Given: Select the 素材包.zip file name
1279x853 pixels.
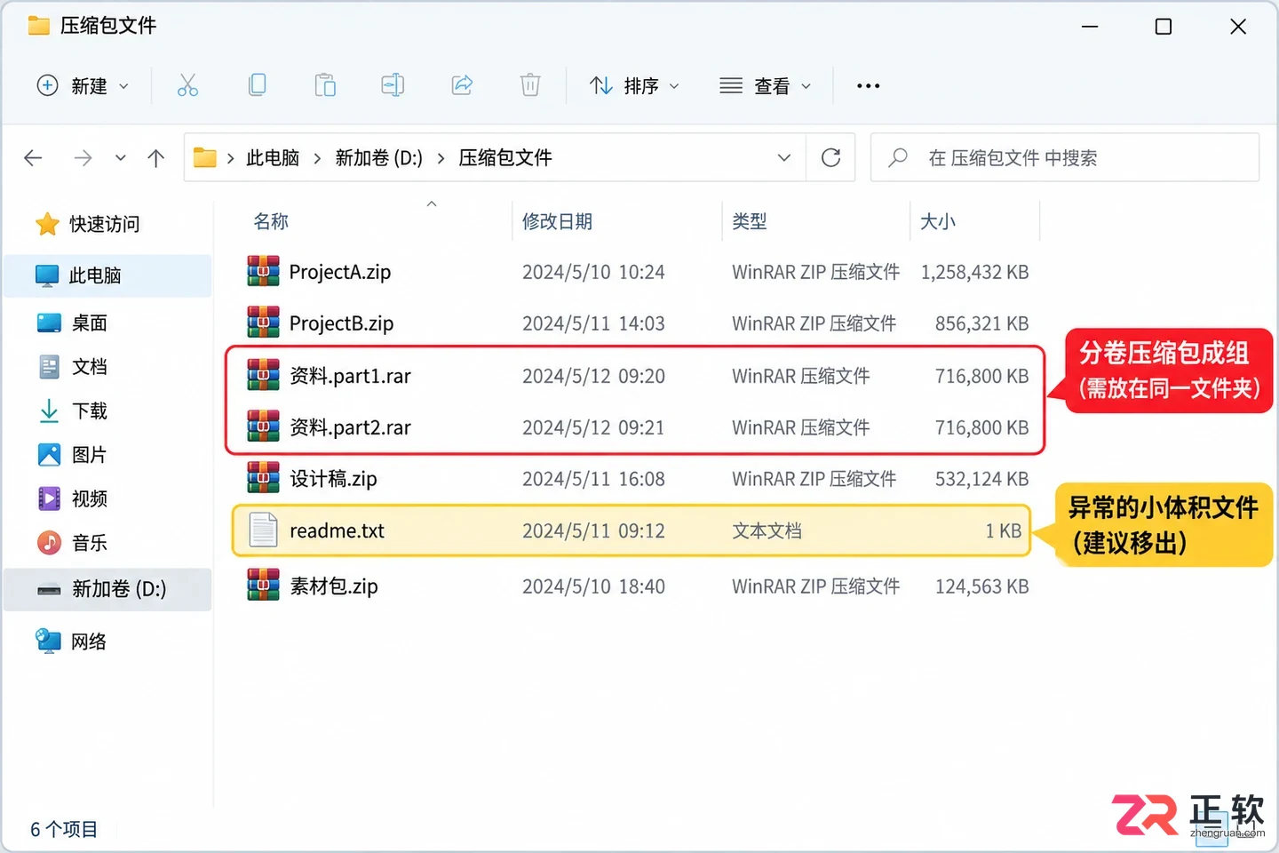Looking at the screenshot, I should (x=334, y=586).
